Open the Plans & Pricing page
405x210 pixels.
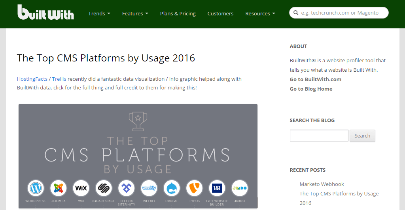(x=178, y=13)
